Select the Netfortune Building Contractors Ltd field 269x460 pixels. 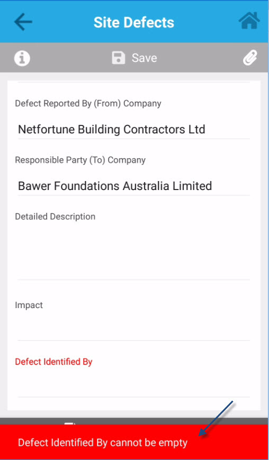(x=134, y=129)
